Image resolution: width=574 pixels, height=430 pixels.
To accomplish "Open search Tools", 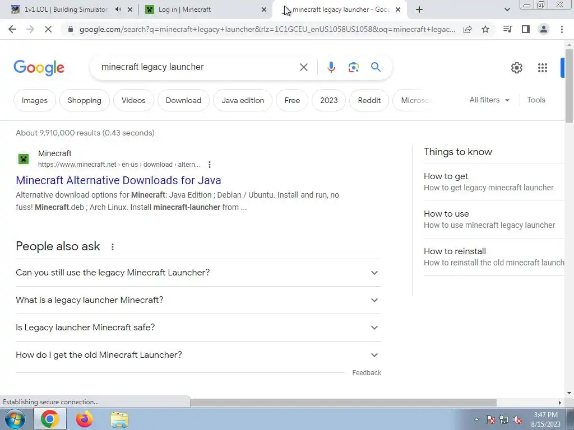I will (x=536, y=100).
